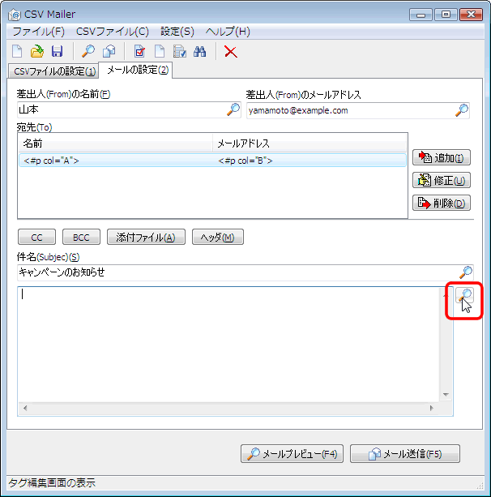Click the BCC button
Screen dimensions: 491x497
tap(81, 237)
